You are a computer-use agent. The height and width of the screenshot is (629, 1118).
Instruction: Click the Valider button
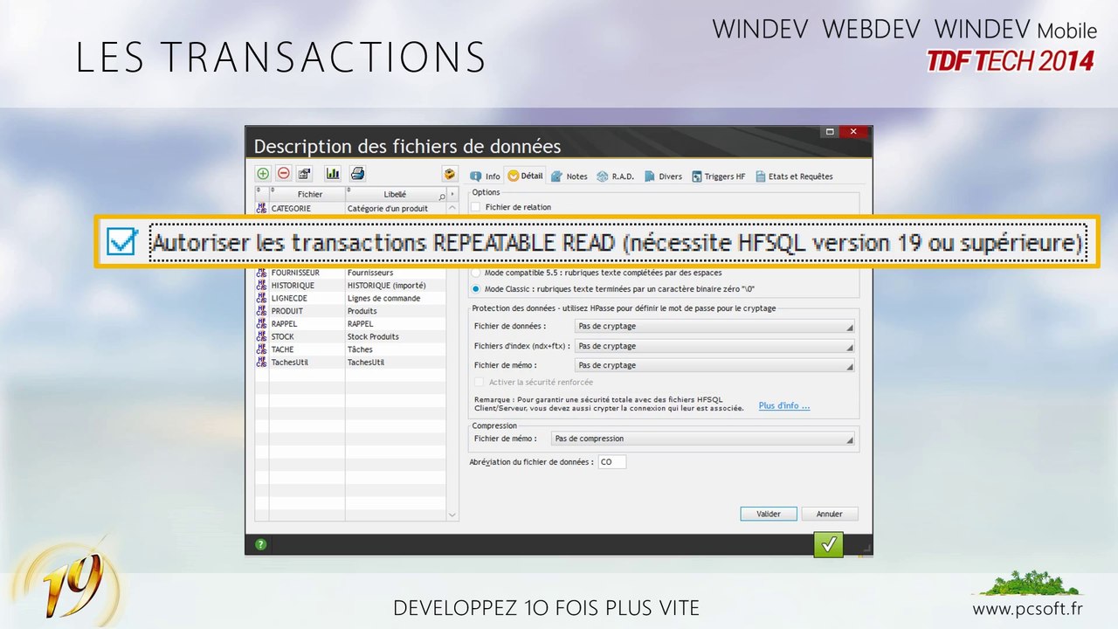[769, 514]
